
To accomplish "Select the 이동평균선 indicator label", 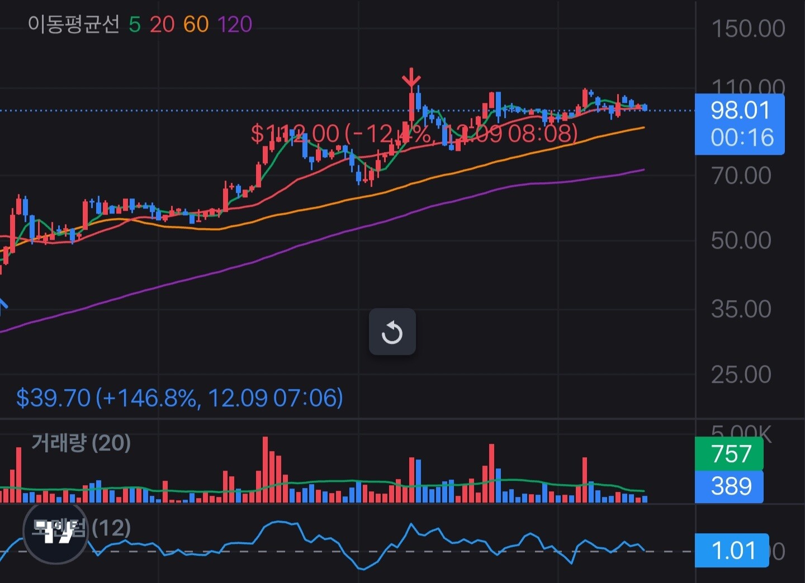I will click(74, 24).
